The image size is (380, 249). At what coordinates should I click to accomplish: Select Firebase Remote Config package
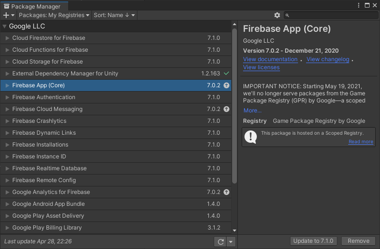[x=116, y=180]
